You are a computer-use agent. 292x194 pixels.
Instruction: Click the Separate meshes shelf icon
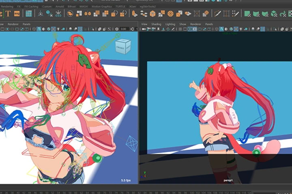click(79, 14)
